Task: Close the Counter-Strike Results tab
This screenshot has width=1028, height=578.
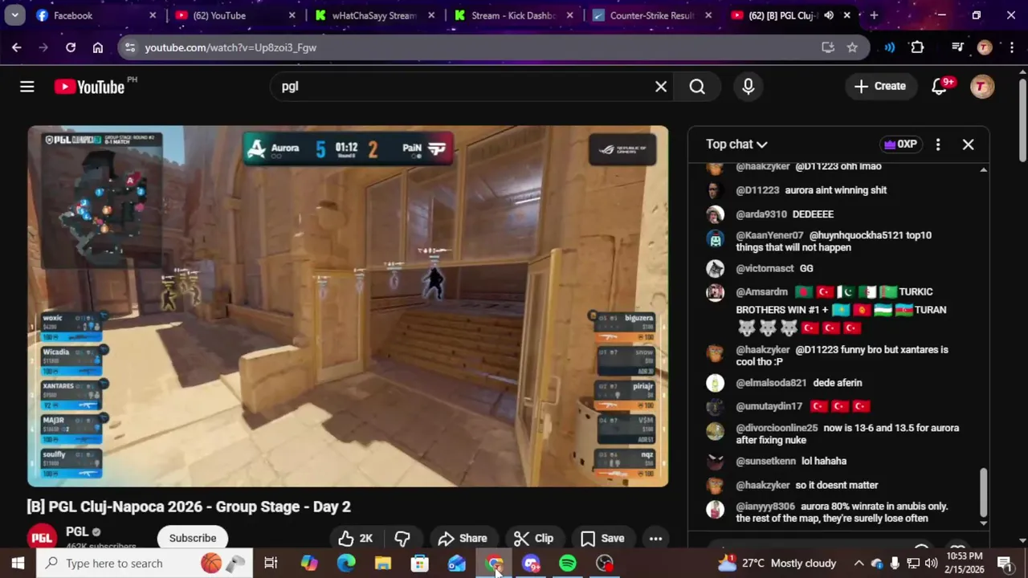Action: coord(708,15)
